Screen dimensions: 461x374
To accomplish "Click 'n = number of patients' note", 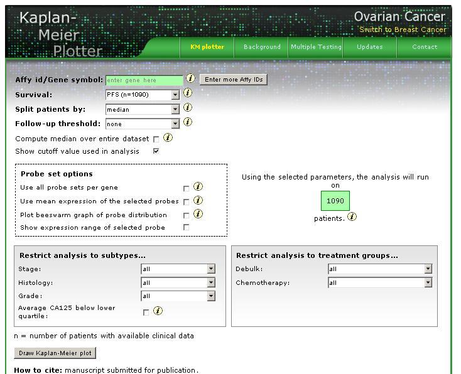I will coord(104,336).
